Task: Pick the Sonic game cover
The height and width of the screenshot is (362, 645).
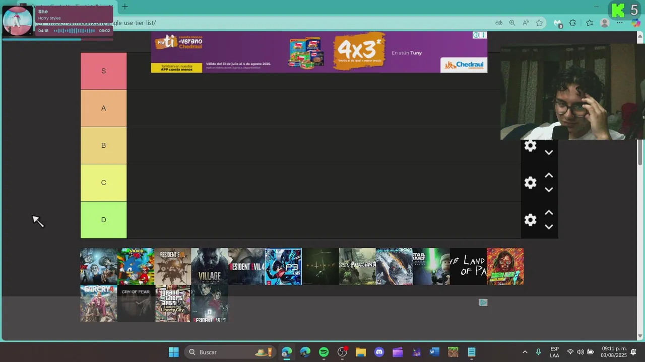Action: [136, 266]
